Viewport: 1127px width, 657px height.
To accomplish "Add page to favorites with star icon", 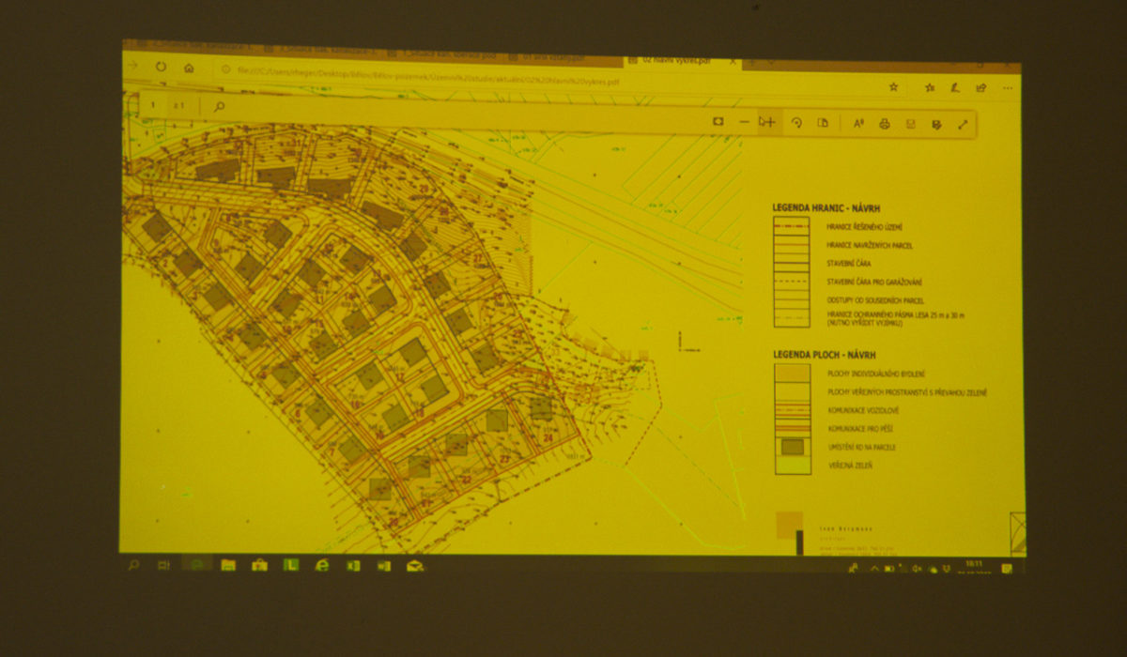I will point(893,86).
